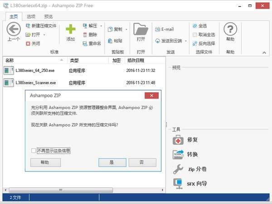272x204 pixels.
Task: Click the large 打开 folder icon
Action: click(141, 29)
